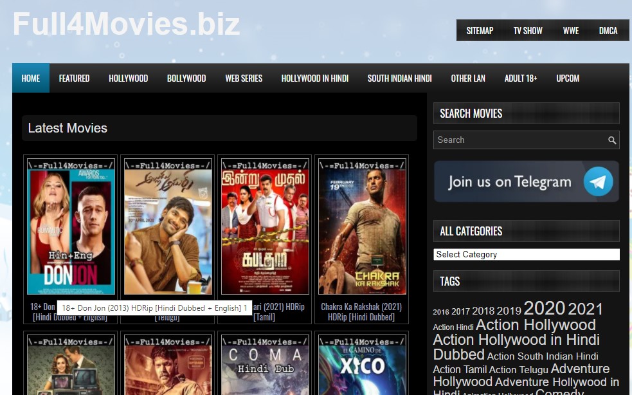Open the Action South Indian Hindi tag
Image resolution: width=632 pixels, height=395 pixels.
point(543,356)
